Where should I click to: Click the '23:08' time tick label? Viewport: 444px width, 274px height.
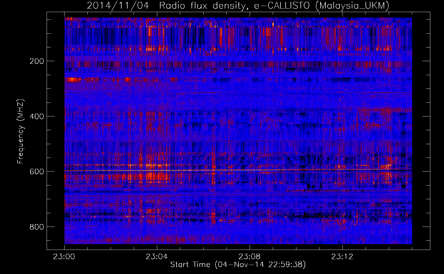[249, 257]
